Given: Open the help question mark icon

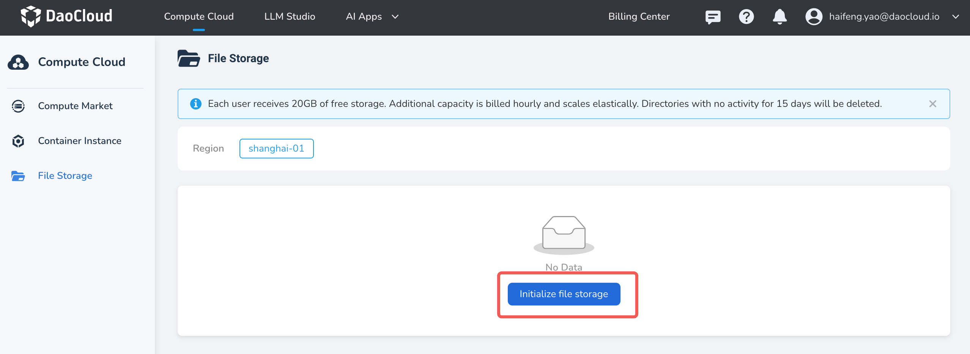Looking at the screenshot, I should click(746, 17).
